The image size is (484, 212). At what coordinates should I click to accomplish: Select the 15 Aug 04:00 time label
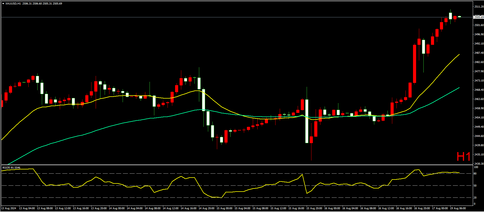242,208
